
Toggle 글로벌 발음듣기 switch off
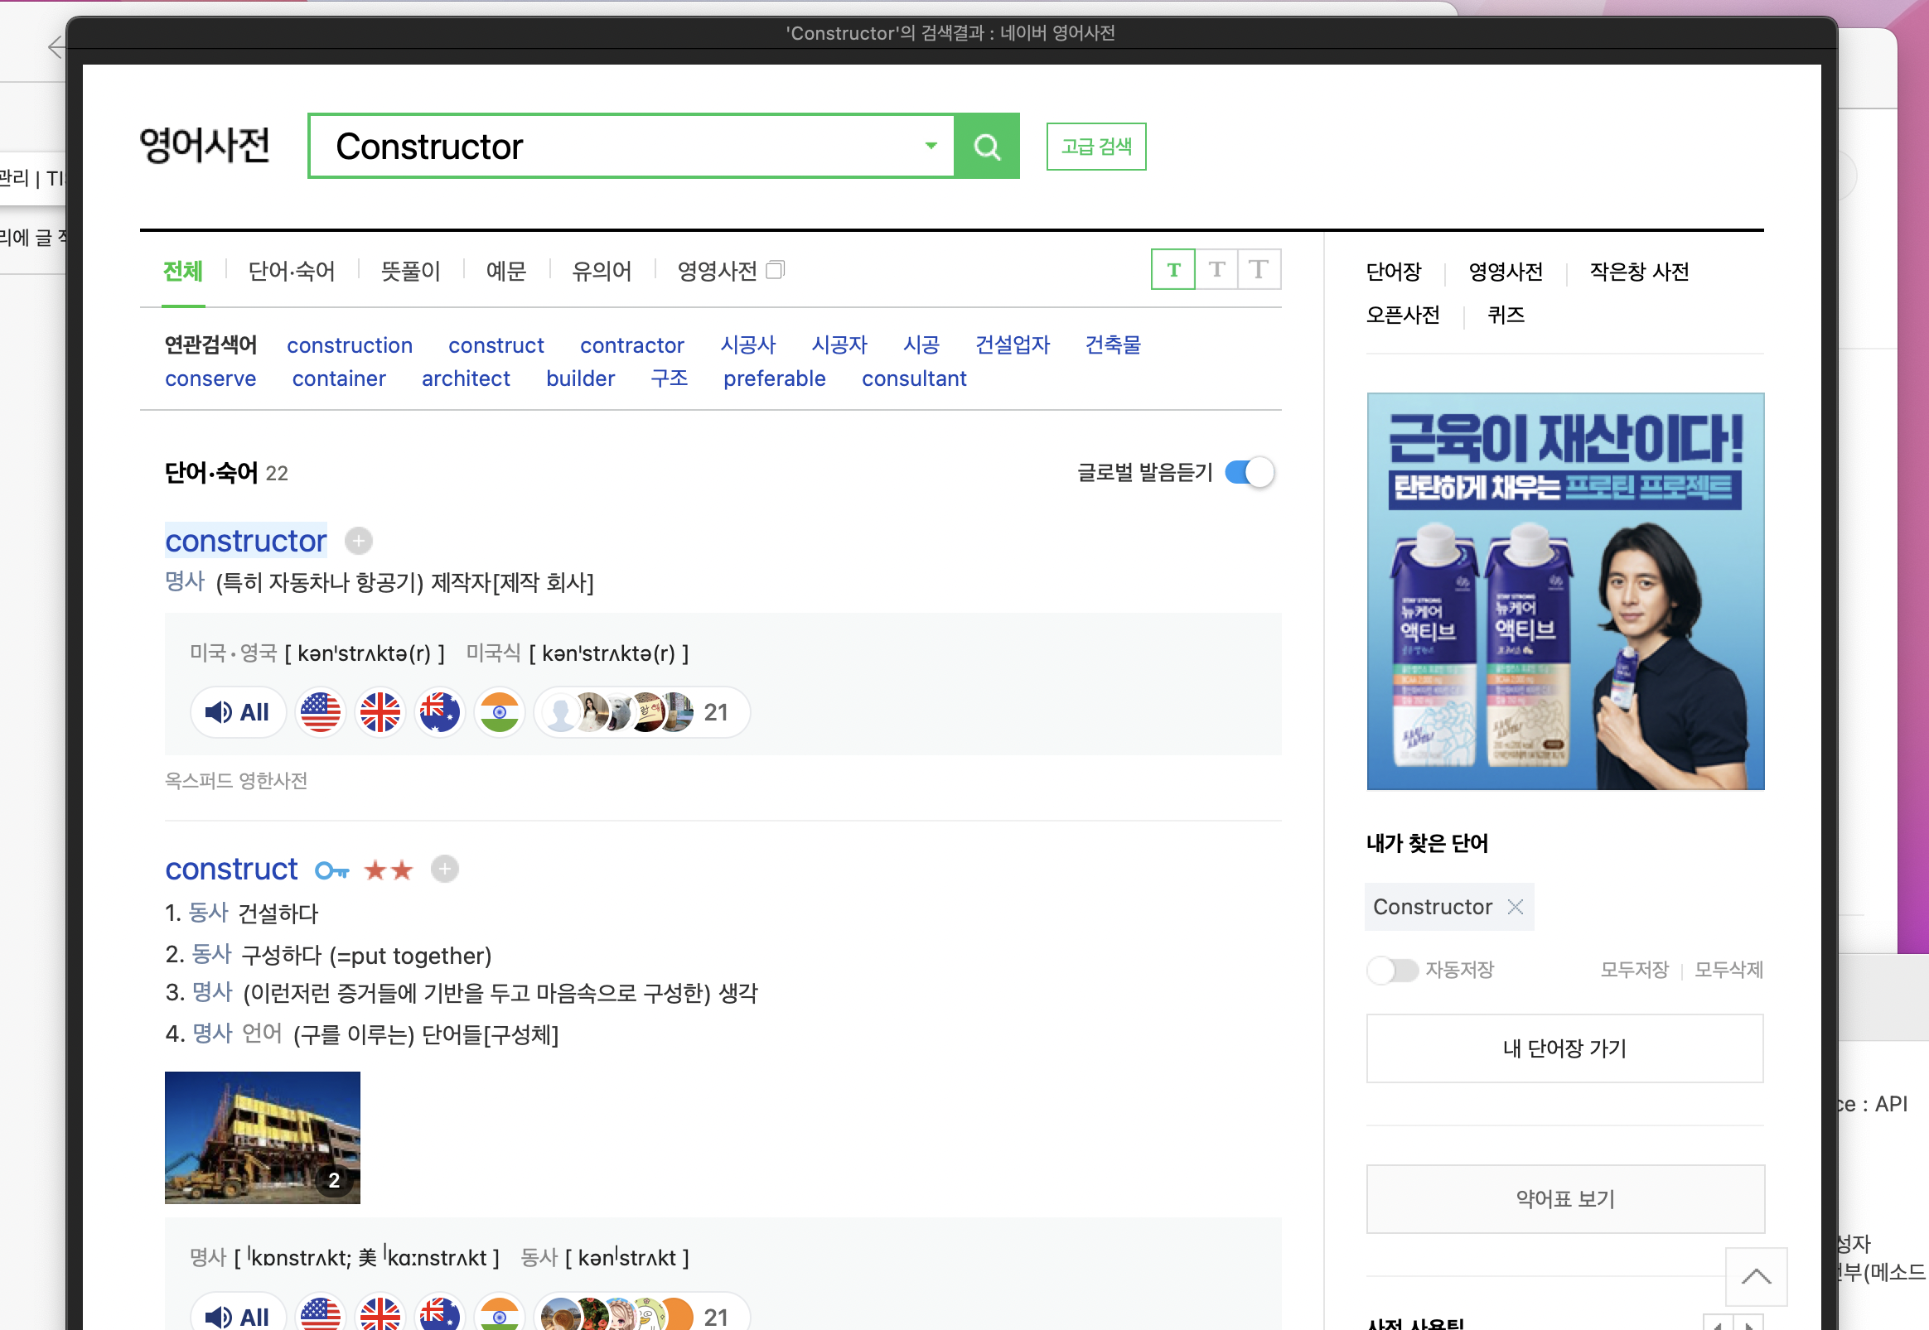[x=1249, y=473]
